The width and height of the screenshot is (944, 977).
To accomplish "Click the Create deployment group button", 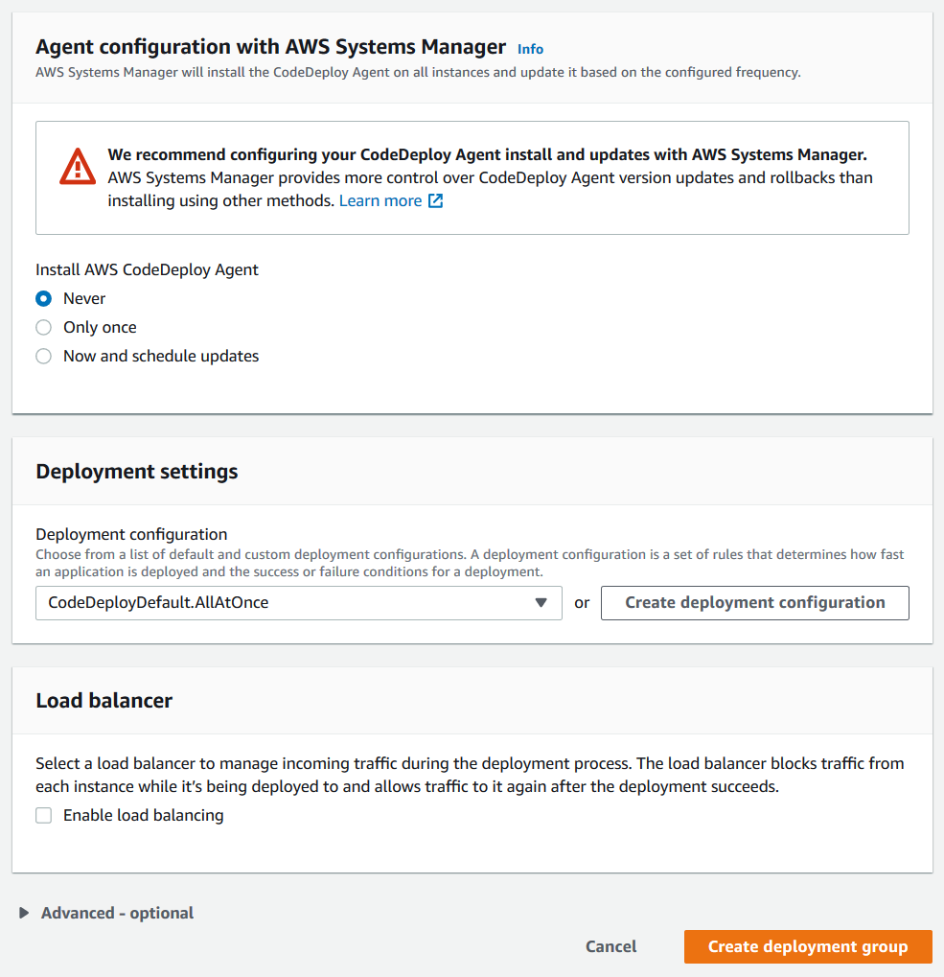I will tap(808, 946).
